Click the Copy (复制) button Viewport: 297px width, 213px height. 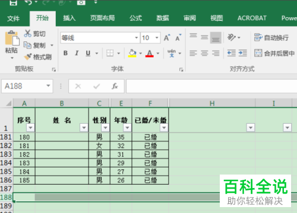[35, 46]
